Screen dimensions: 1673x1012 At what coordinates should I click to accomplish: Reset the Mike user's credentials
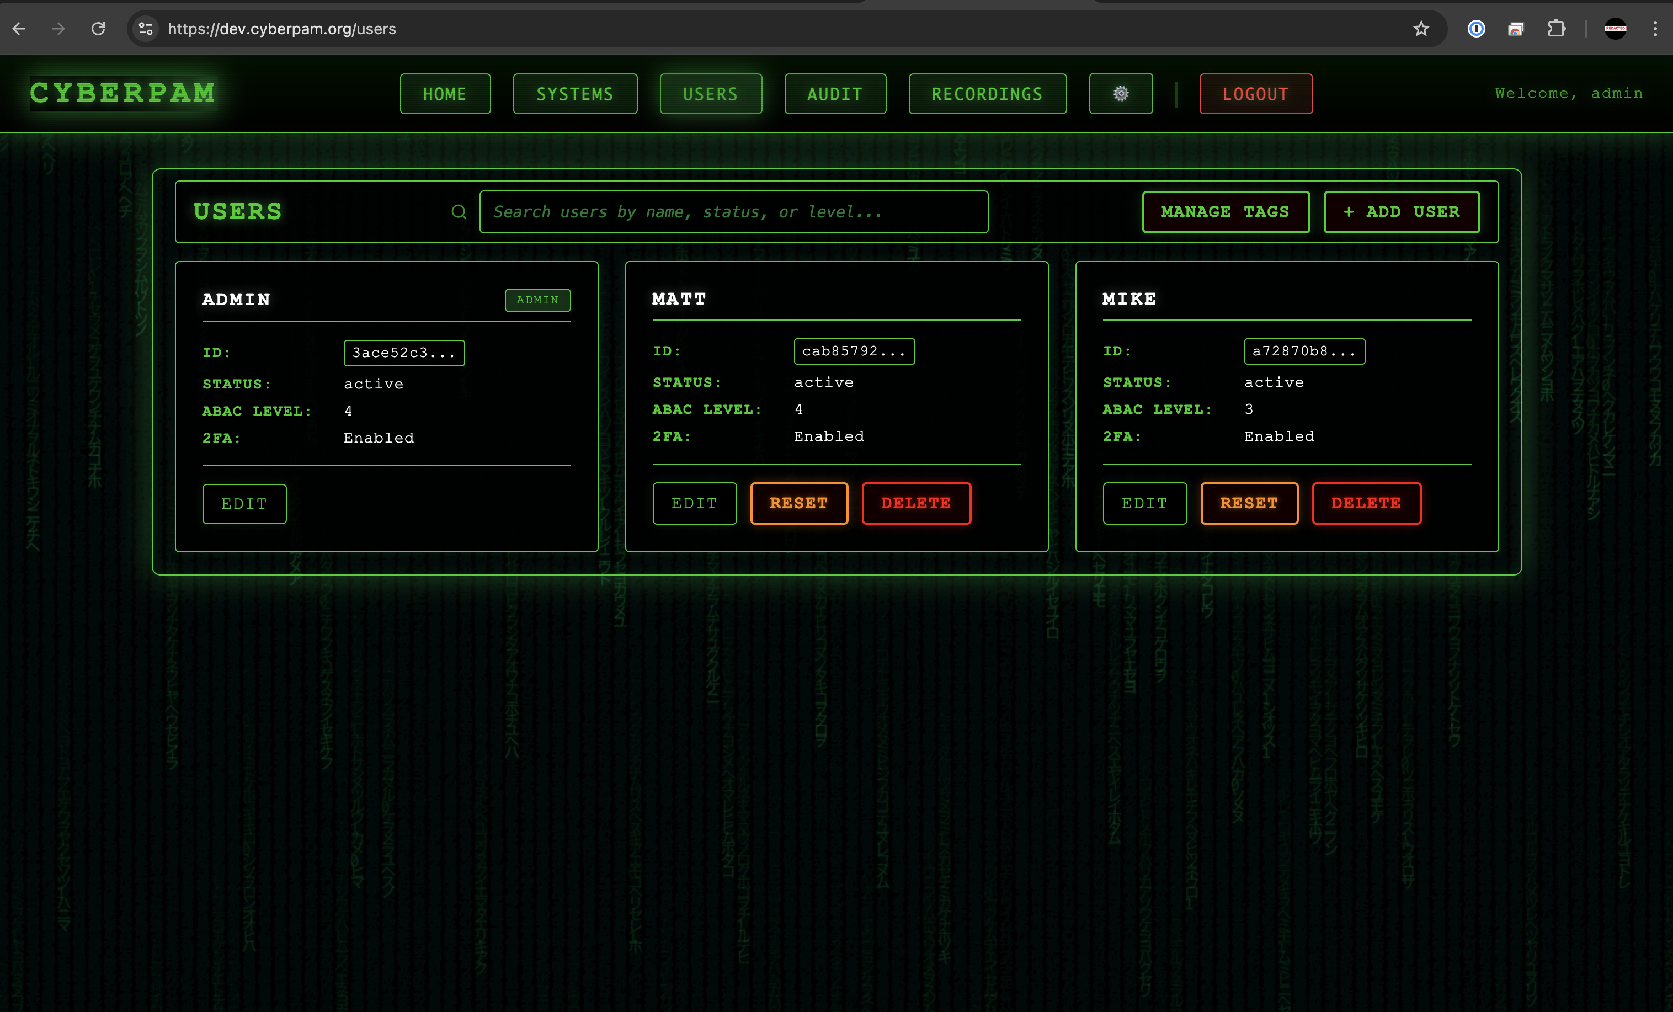(x=1249, y=503)
